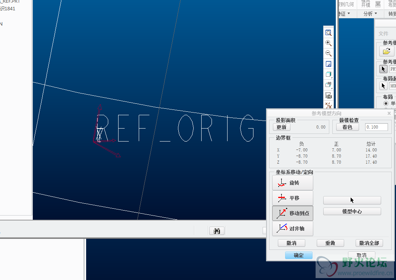Click the 更新 update button

pos(282,127)
